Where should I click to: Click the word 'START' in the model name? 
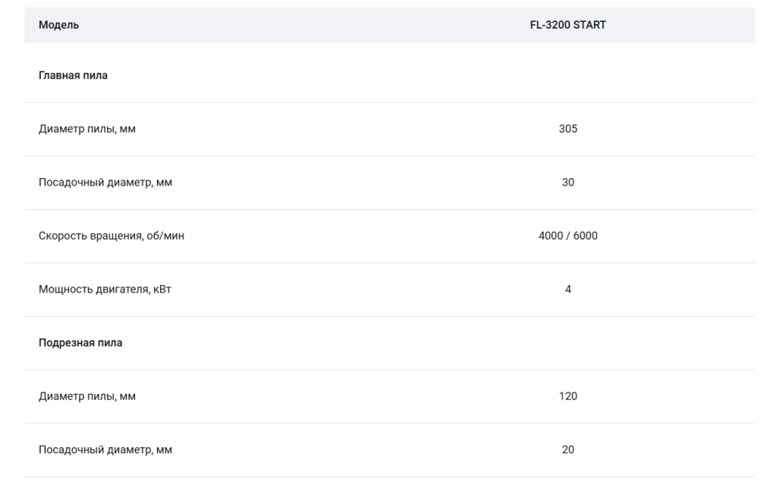(x=590, y=25)
